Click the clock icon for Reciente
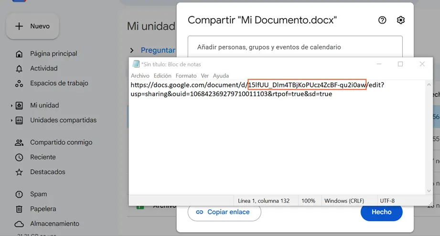The width and height of the screenshot is (440, 236). coord(19,158)
